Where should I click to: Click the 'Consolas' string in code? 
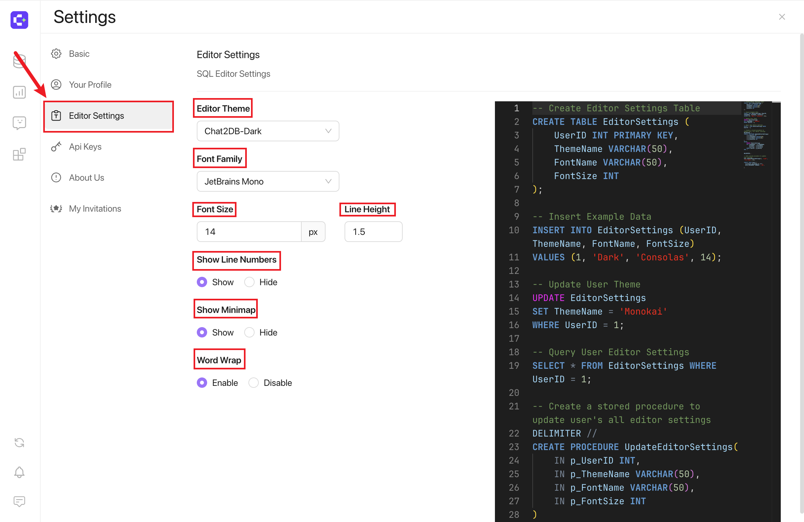tap(662, 257)
